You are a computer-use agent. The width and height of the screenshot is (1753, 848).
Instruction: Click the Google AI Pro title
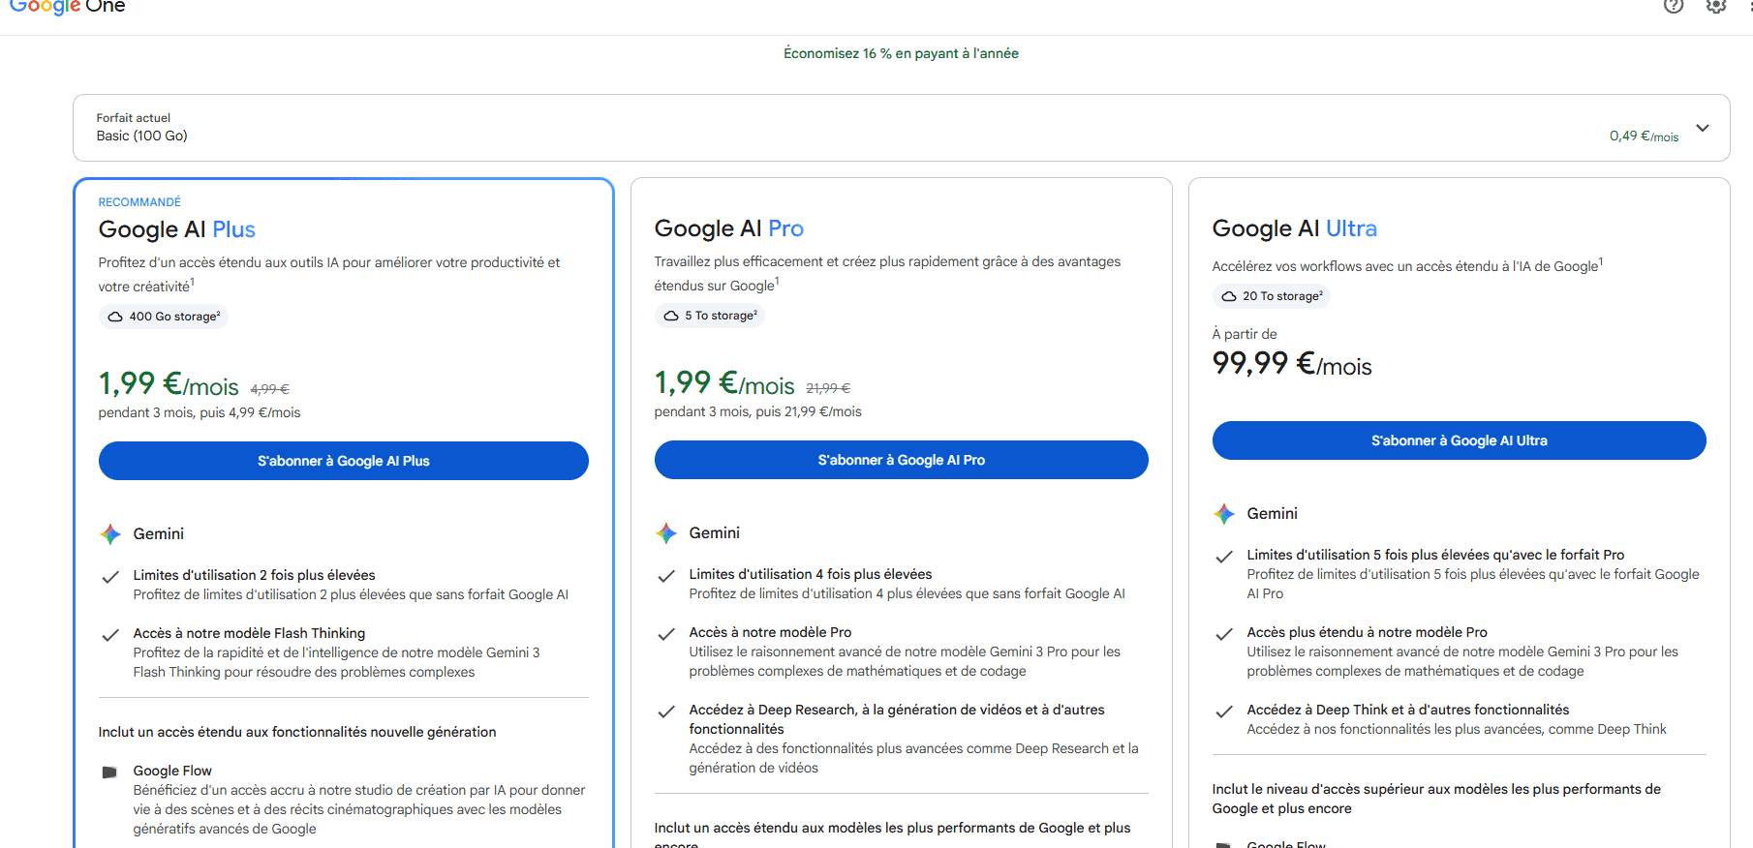click(x=729, y=228)
